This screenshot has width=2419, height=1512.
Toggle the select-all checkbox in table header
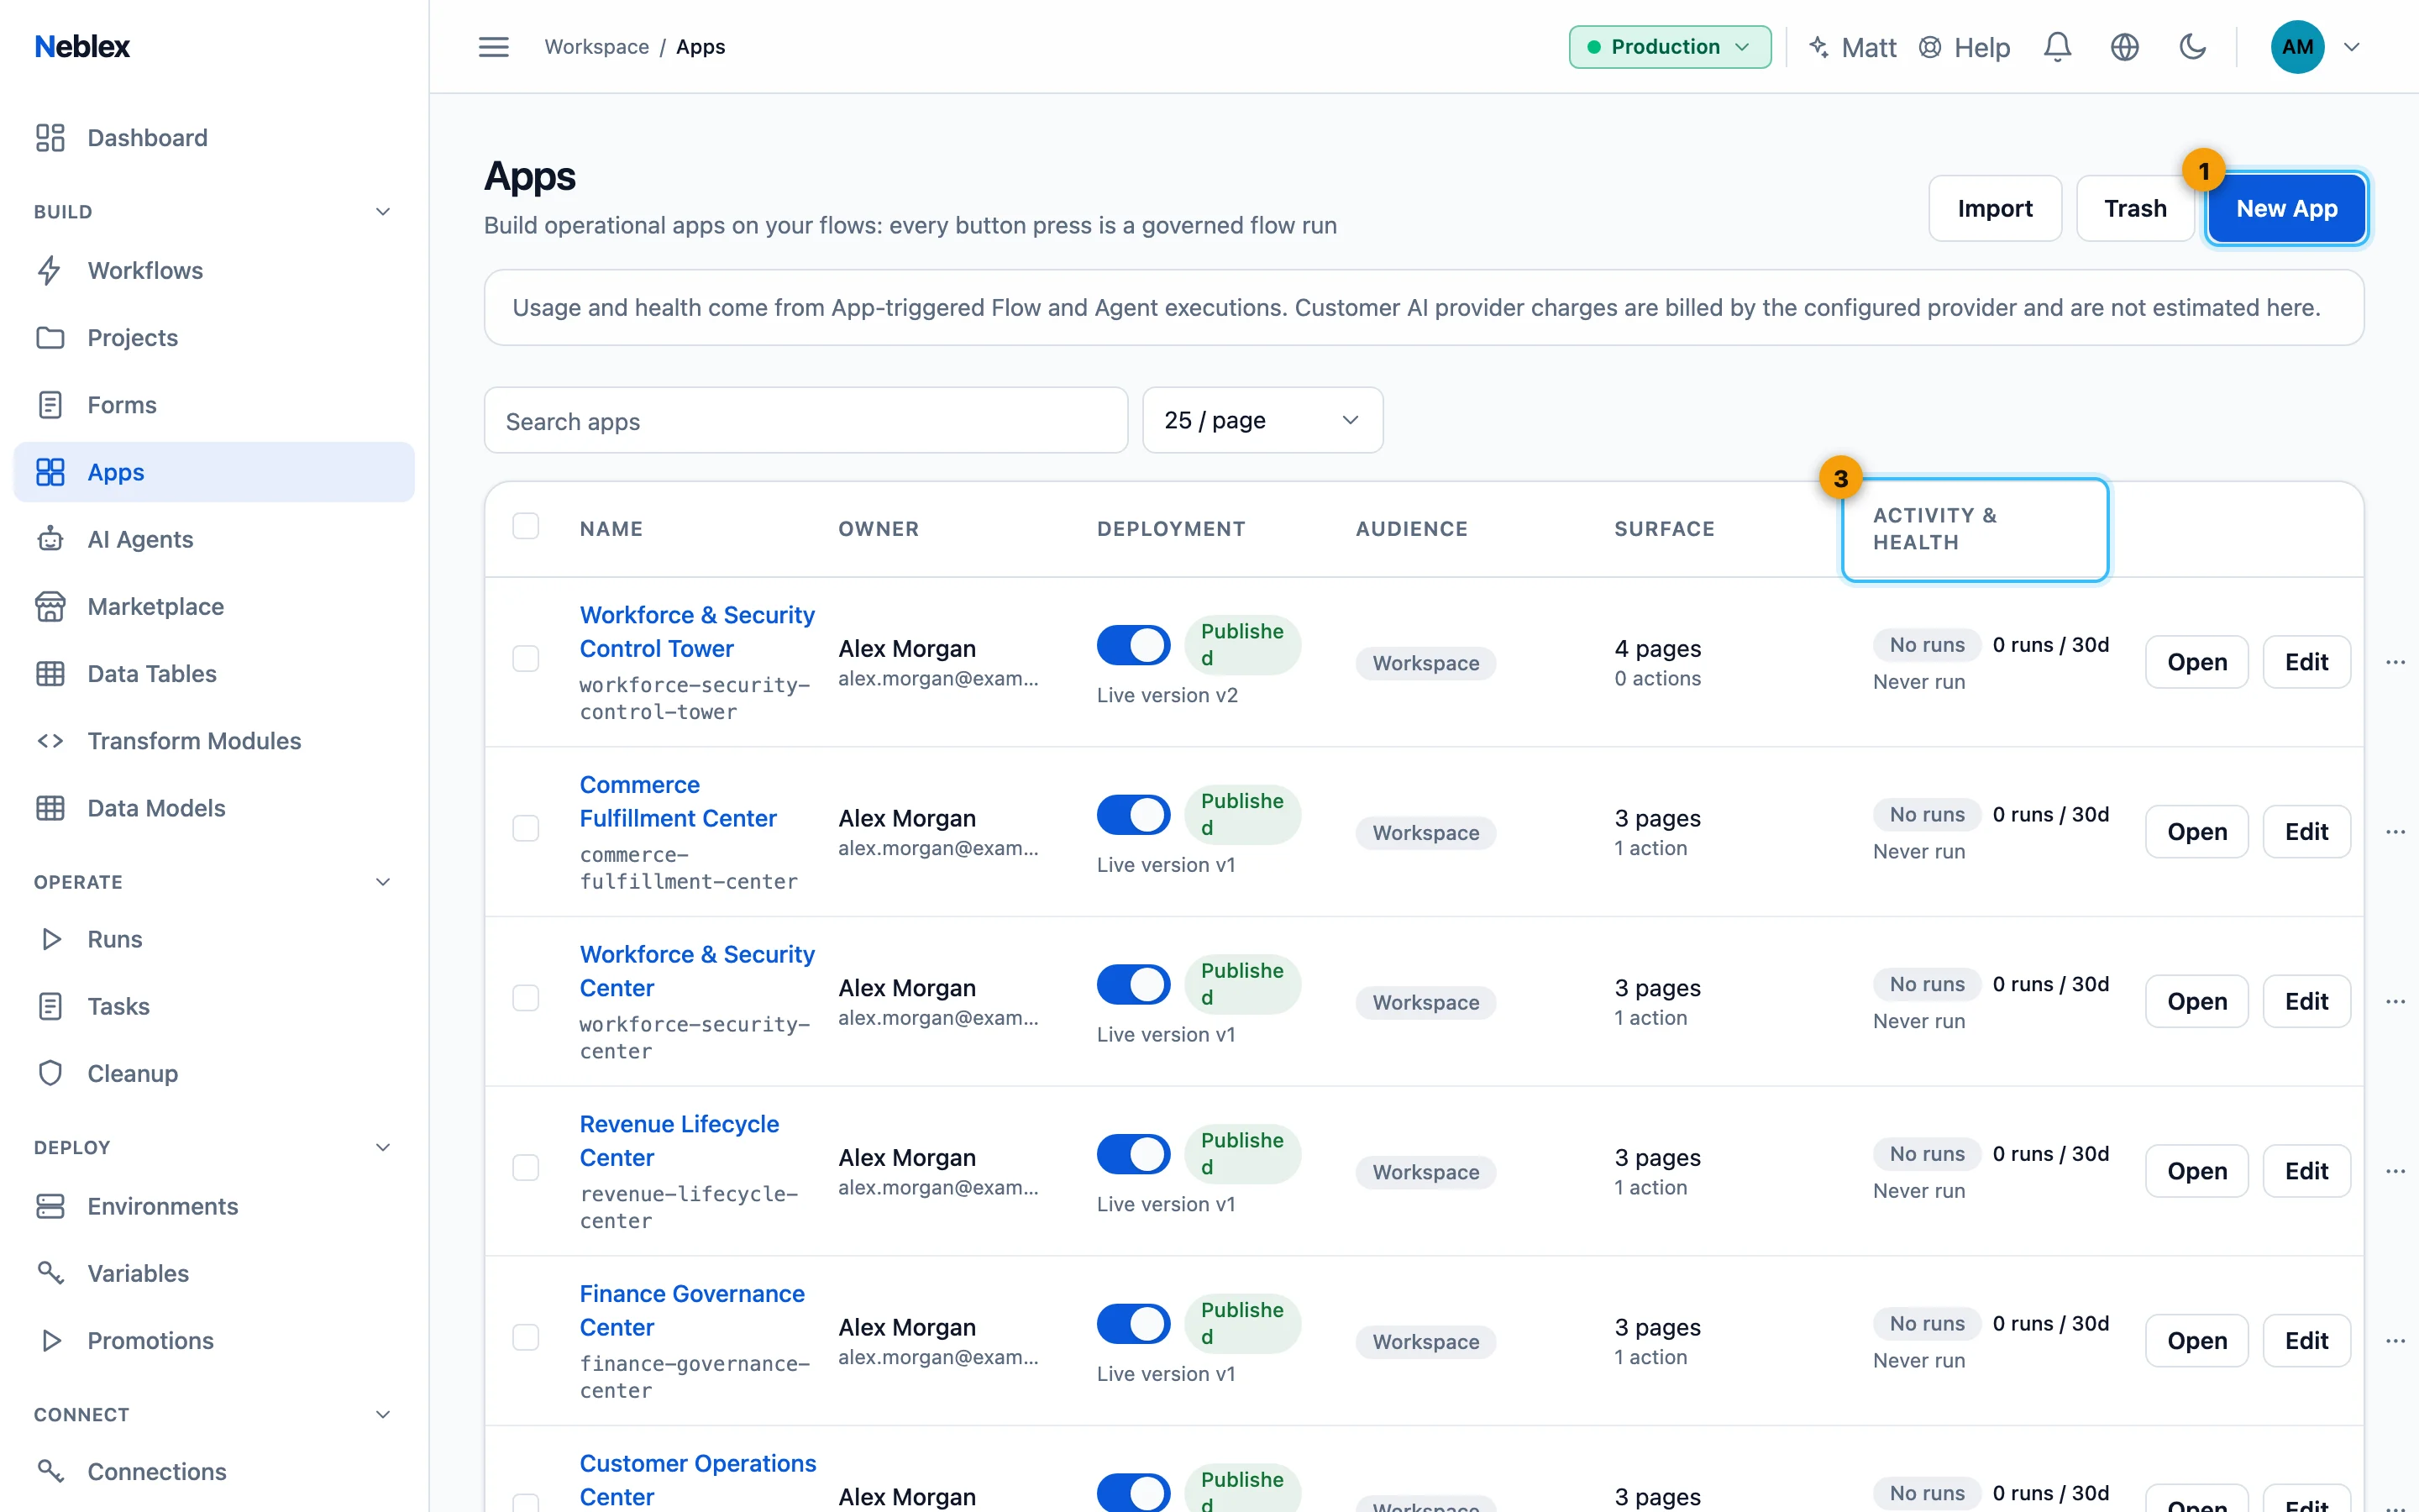[526, 526]
